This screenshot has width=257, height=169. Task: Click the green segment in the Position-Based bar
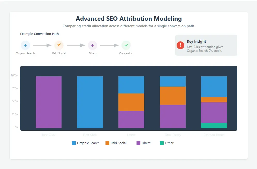[x=214, y=125]
